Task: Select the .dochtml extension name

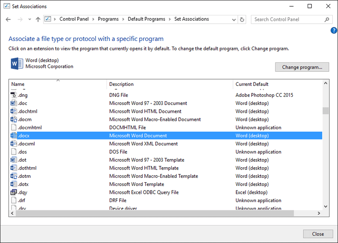Action: click(28, 111)
